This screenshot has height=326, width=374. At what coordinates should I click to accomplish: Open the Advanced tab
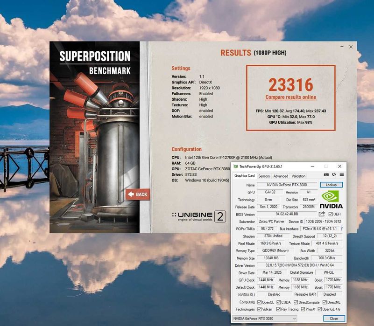point(281,176)
